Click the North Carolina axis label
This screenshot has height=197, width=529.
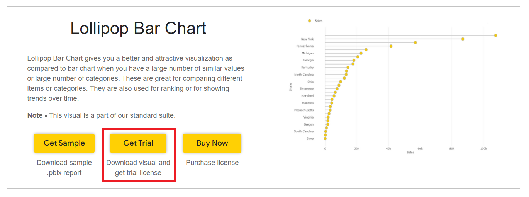point(304,75)
